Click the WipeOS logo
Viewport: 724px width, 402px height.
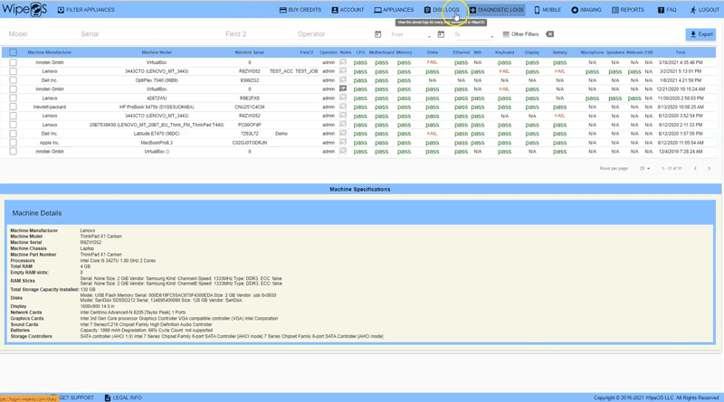click(x=24, y=9)
